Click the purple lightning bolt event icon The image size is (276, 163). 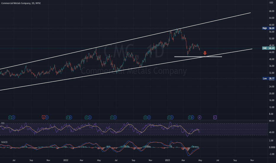199,117
